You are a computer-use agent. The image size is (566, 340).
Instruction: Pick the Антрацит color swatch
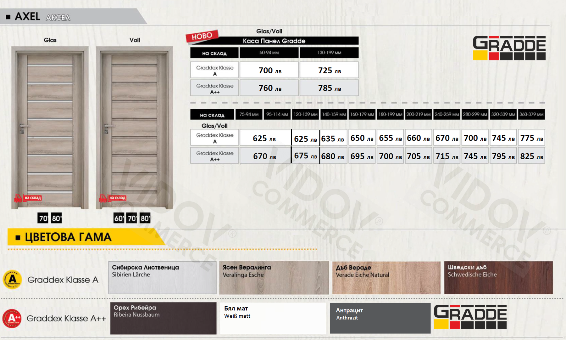point(380,318)
